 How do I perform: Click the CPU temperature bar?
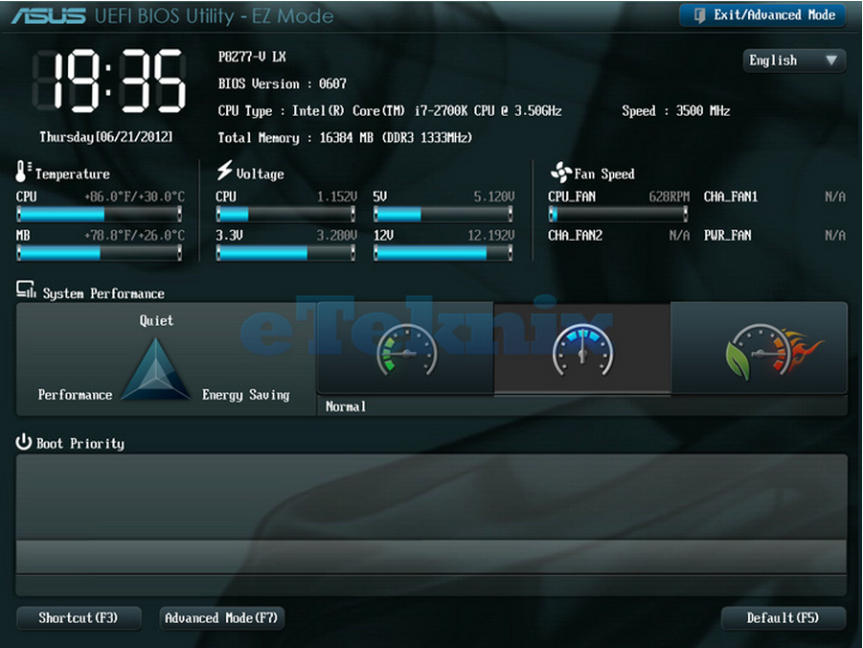99,214
